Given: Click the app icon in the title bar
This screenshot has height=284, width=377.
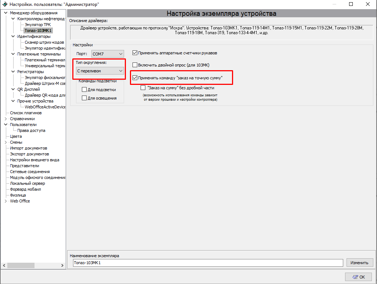Looking at the screenshot, I should (x=4, y=4).
